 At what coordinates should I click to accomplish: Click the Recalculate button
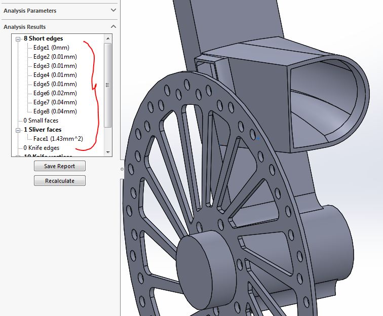tap(60, 181)
